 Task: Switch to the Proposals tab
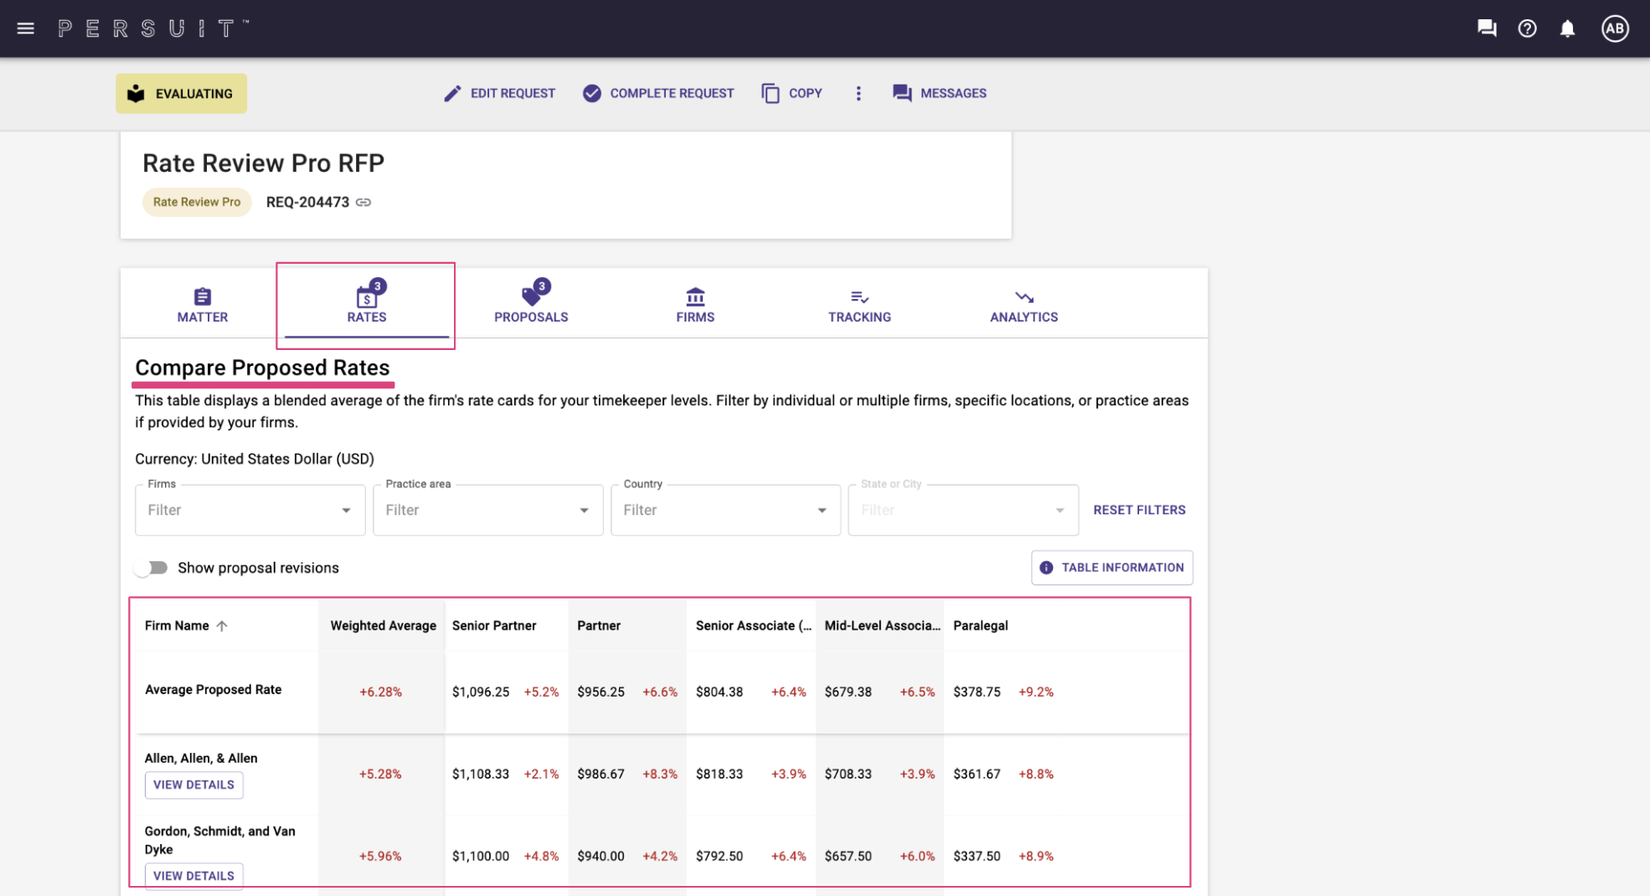point(531,302)
